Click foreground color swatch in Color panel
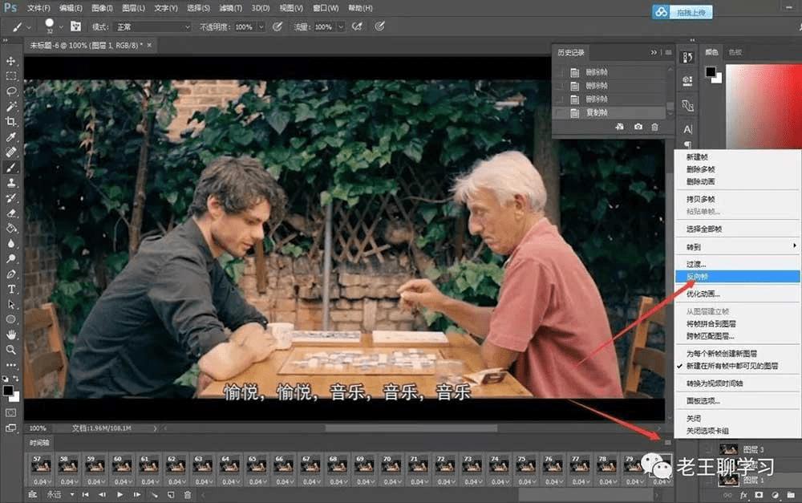The image size is (802, 503). point(711,71)
